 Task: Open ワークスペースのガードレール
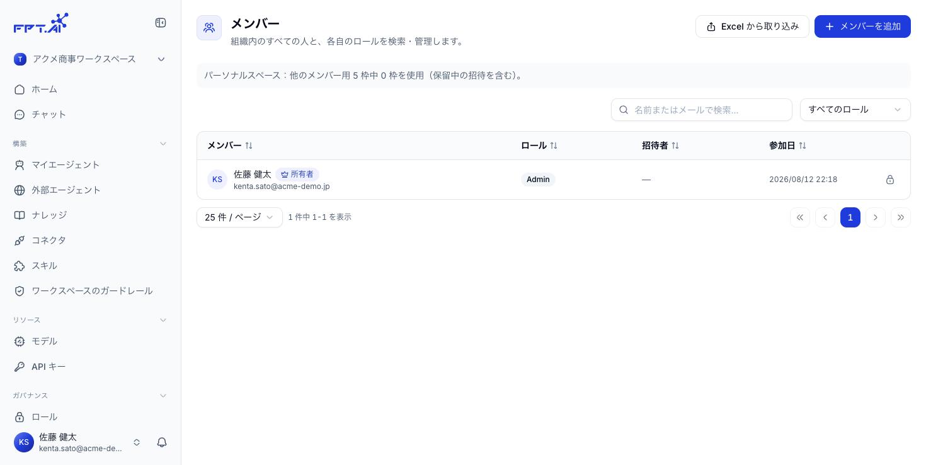pos(90,291)
